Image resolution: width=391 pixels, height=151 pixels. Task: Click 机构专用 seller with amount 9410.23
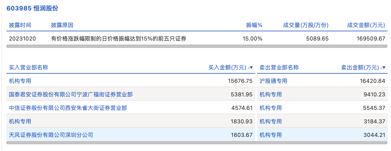(271, 95)
